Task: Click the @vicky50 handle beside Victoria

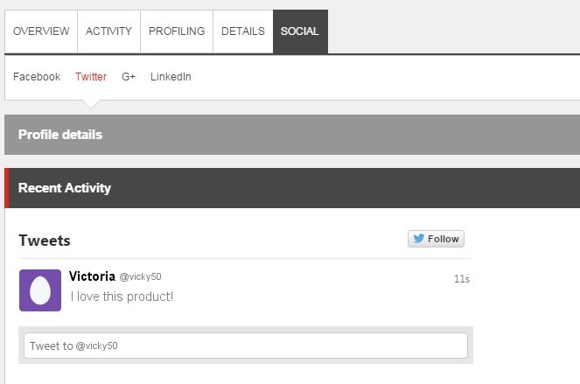Action: tap(140, 276)
